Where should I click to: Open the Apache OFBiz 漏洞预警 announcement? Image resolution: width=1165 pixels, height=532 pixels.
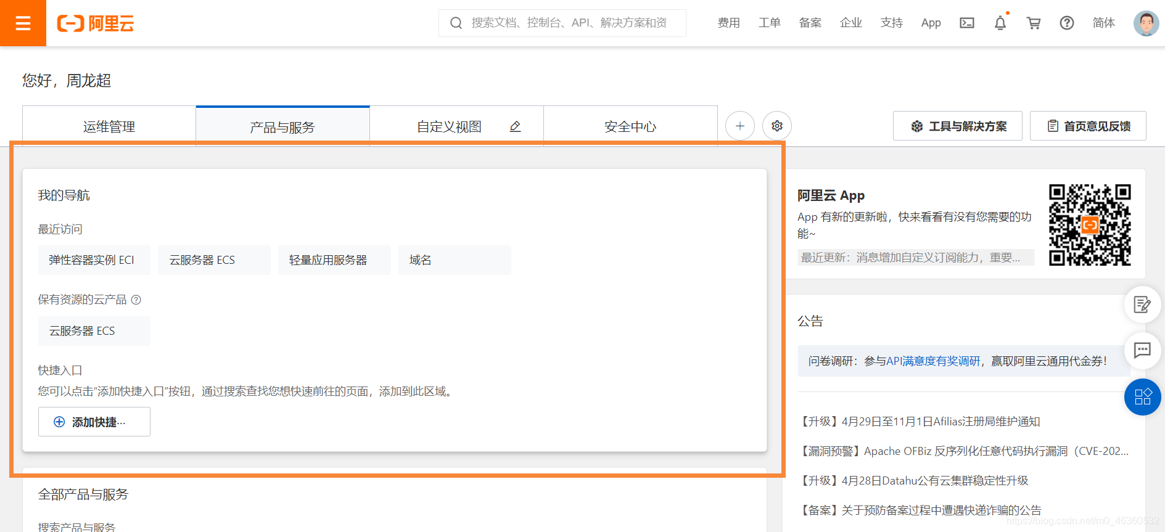click(963, 451)
